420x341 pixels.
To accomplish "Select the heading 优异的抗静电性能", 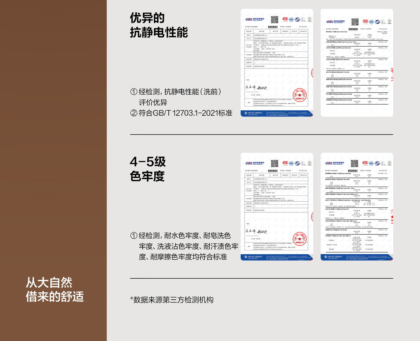I will tap(159, 25).
